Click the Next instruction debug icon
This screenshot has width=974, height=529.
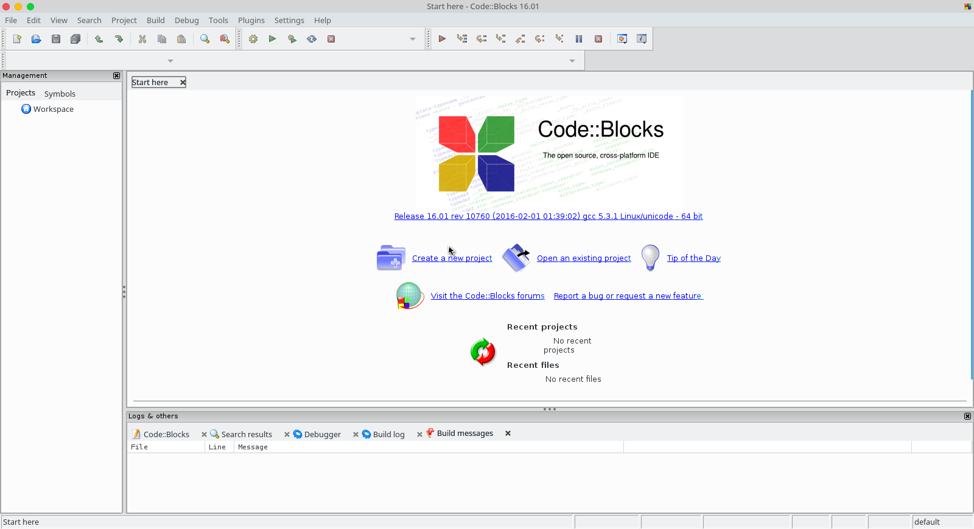540,39
